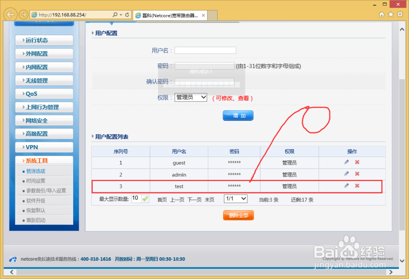Screen dimensions: 409x279
Task: Go to 首页 first page link
Action: 162,200
